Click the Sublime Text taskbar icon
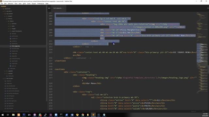The height and width of the screenshot is (117, 209). [x=93, y=115]
